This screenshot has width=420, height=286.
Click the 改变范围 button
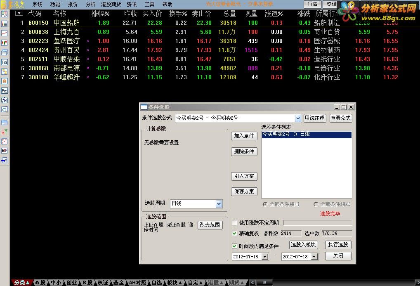click(x=210, y=225)
